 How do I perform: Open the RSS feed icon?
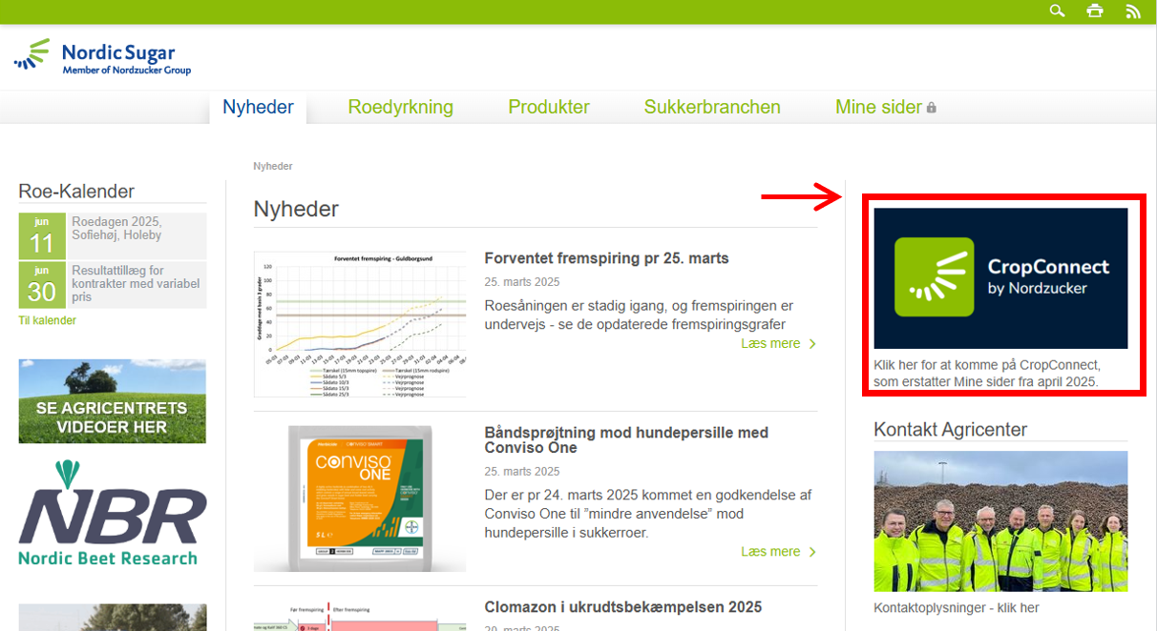point(1133,11)
